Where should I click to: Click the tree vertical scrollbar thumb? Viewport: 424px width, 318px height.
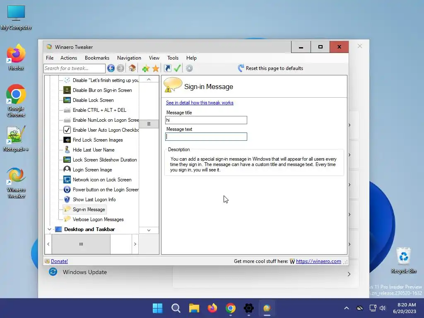149,124
